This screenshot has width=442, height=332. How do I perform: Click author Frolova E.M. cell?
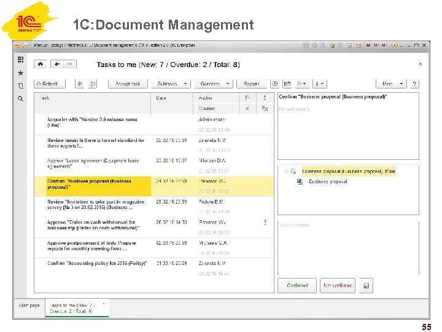[211, 202]
